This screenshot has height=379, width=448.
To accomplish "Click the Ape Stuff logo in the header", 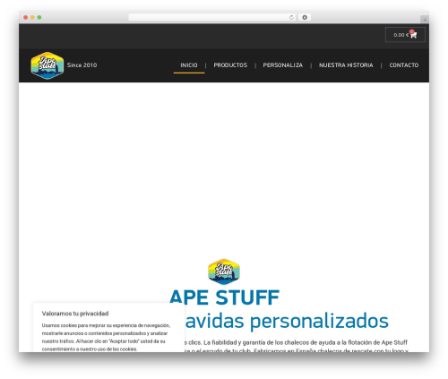I will coord(47,65).
